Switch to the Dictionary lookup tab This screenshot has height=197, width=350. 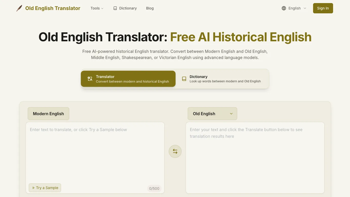click(222, 79)
